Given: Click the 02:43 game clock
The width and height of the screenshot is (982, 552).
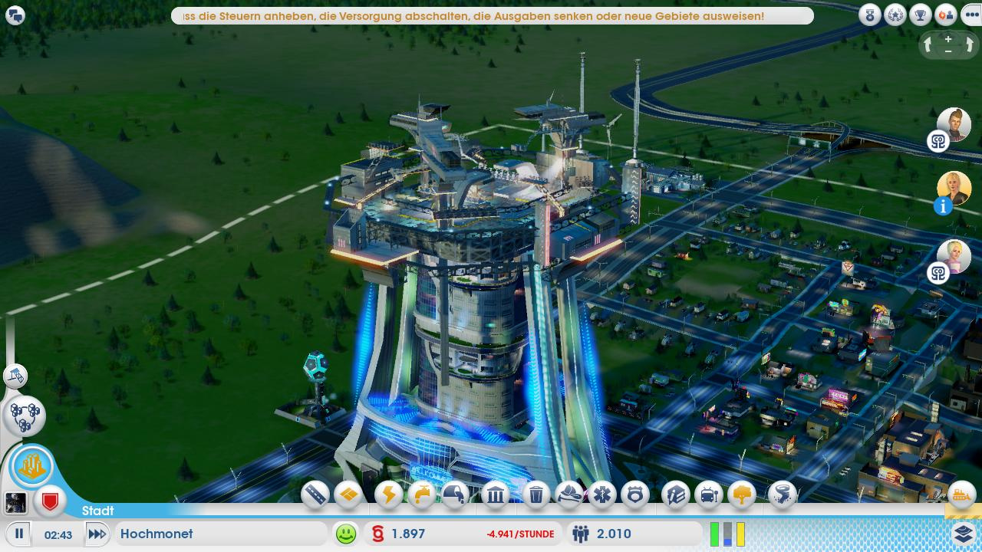Looking at the screenshot, I should (x=58, y=534).
